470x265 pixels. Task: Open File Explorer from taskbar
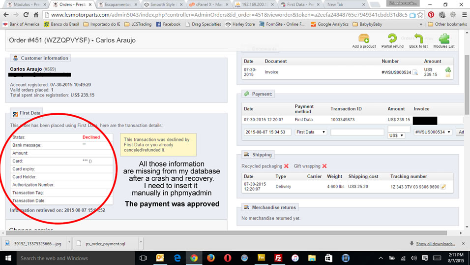tap(312, 258)
